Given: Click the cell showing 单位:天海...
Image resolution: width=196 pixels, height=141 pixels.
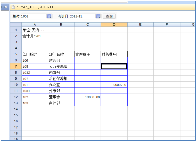Looking at the screenshot, I should (35, 30).
